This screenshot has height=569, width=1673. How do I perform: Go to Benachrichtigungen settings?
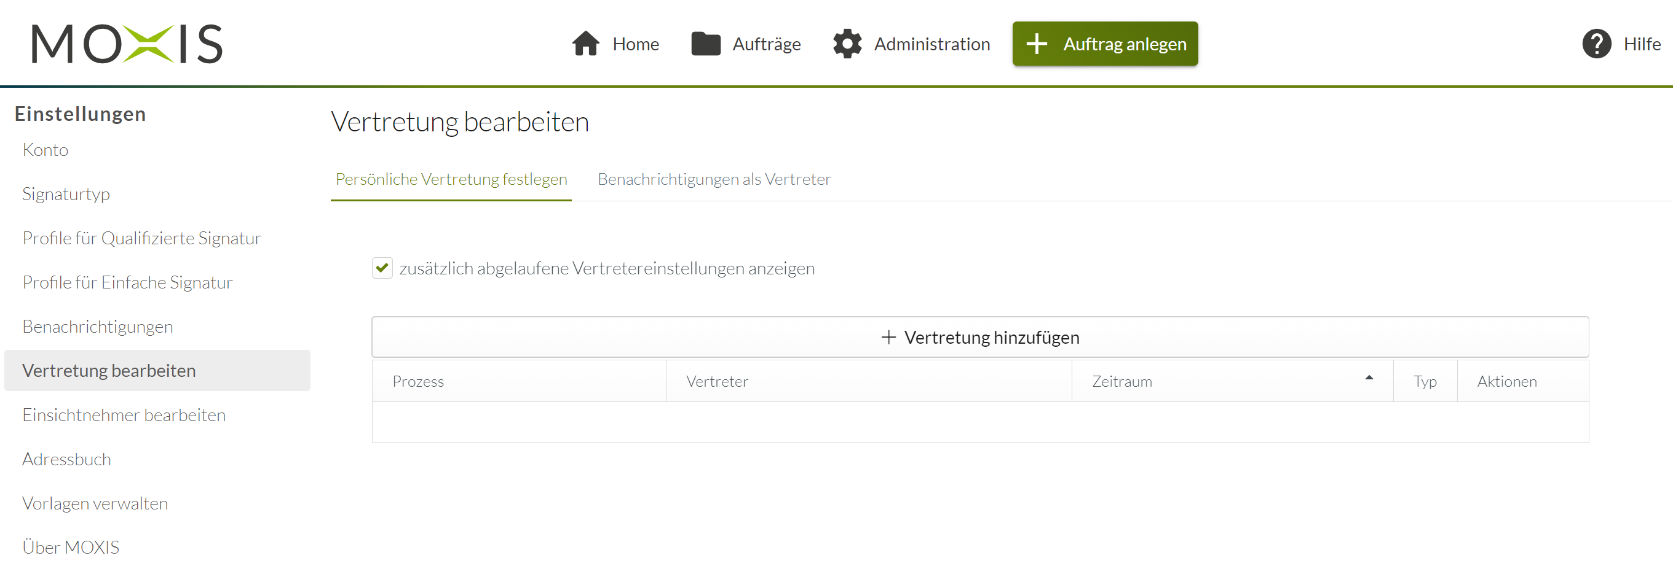pyautogui.click(x=97, y=326)
